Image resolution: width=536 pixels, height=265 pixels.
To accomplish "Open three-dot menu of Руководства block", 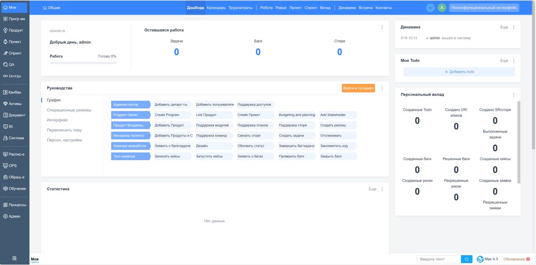I will [x=382, y=88].
